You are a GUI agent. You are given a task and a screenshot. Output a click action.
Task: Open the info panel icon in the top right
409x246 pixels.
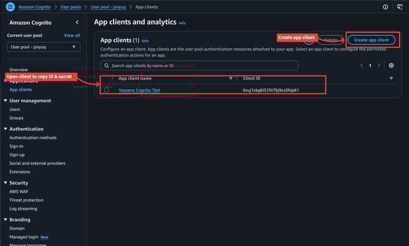(385, 7)
